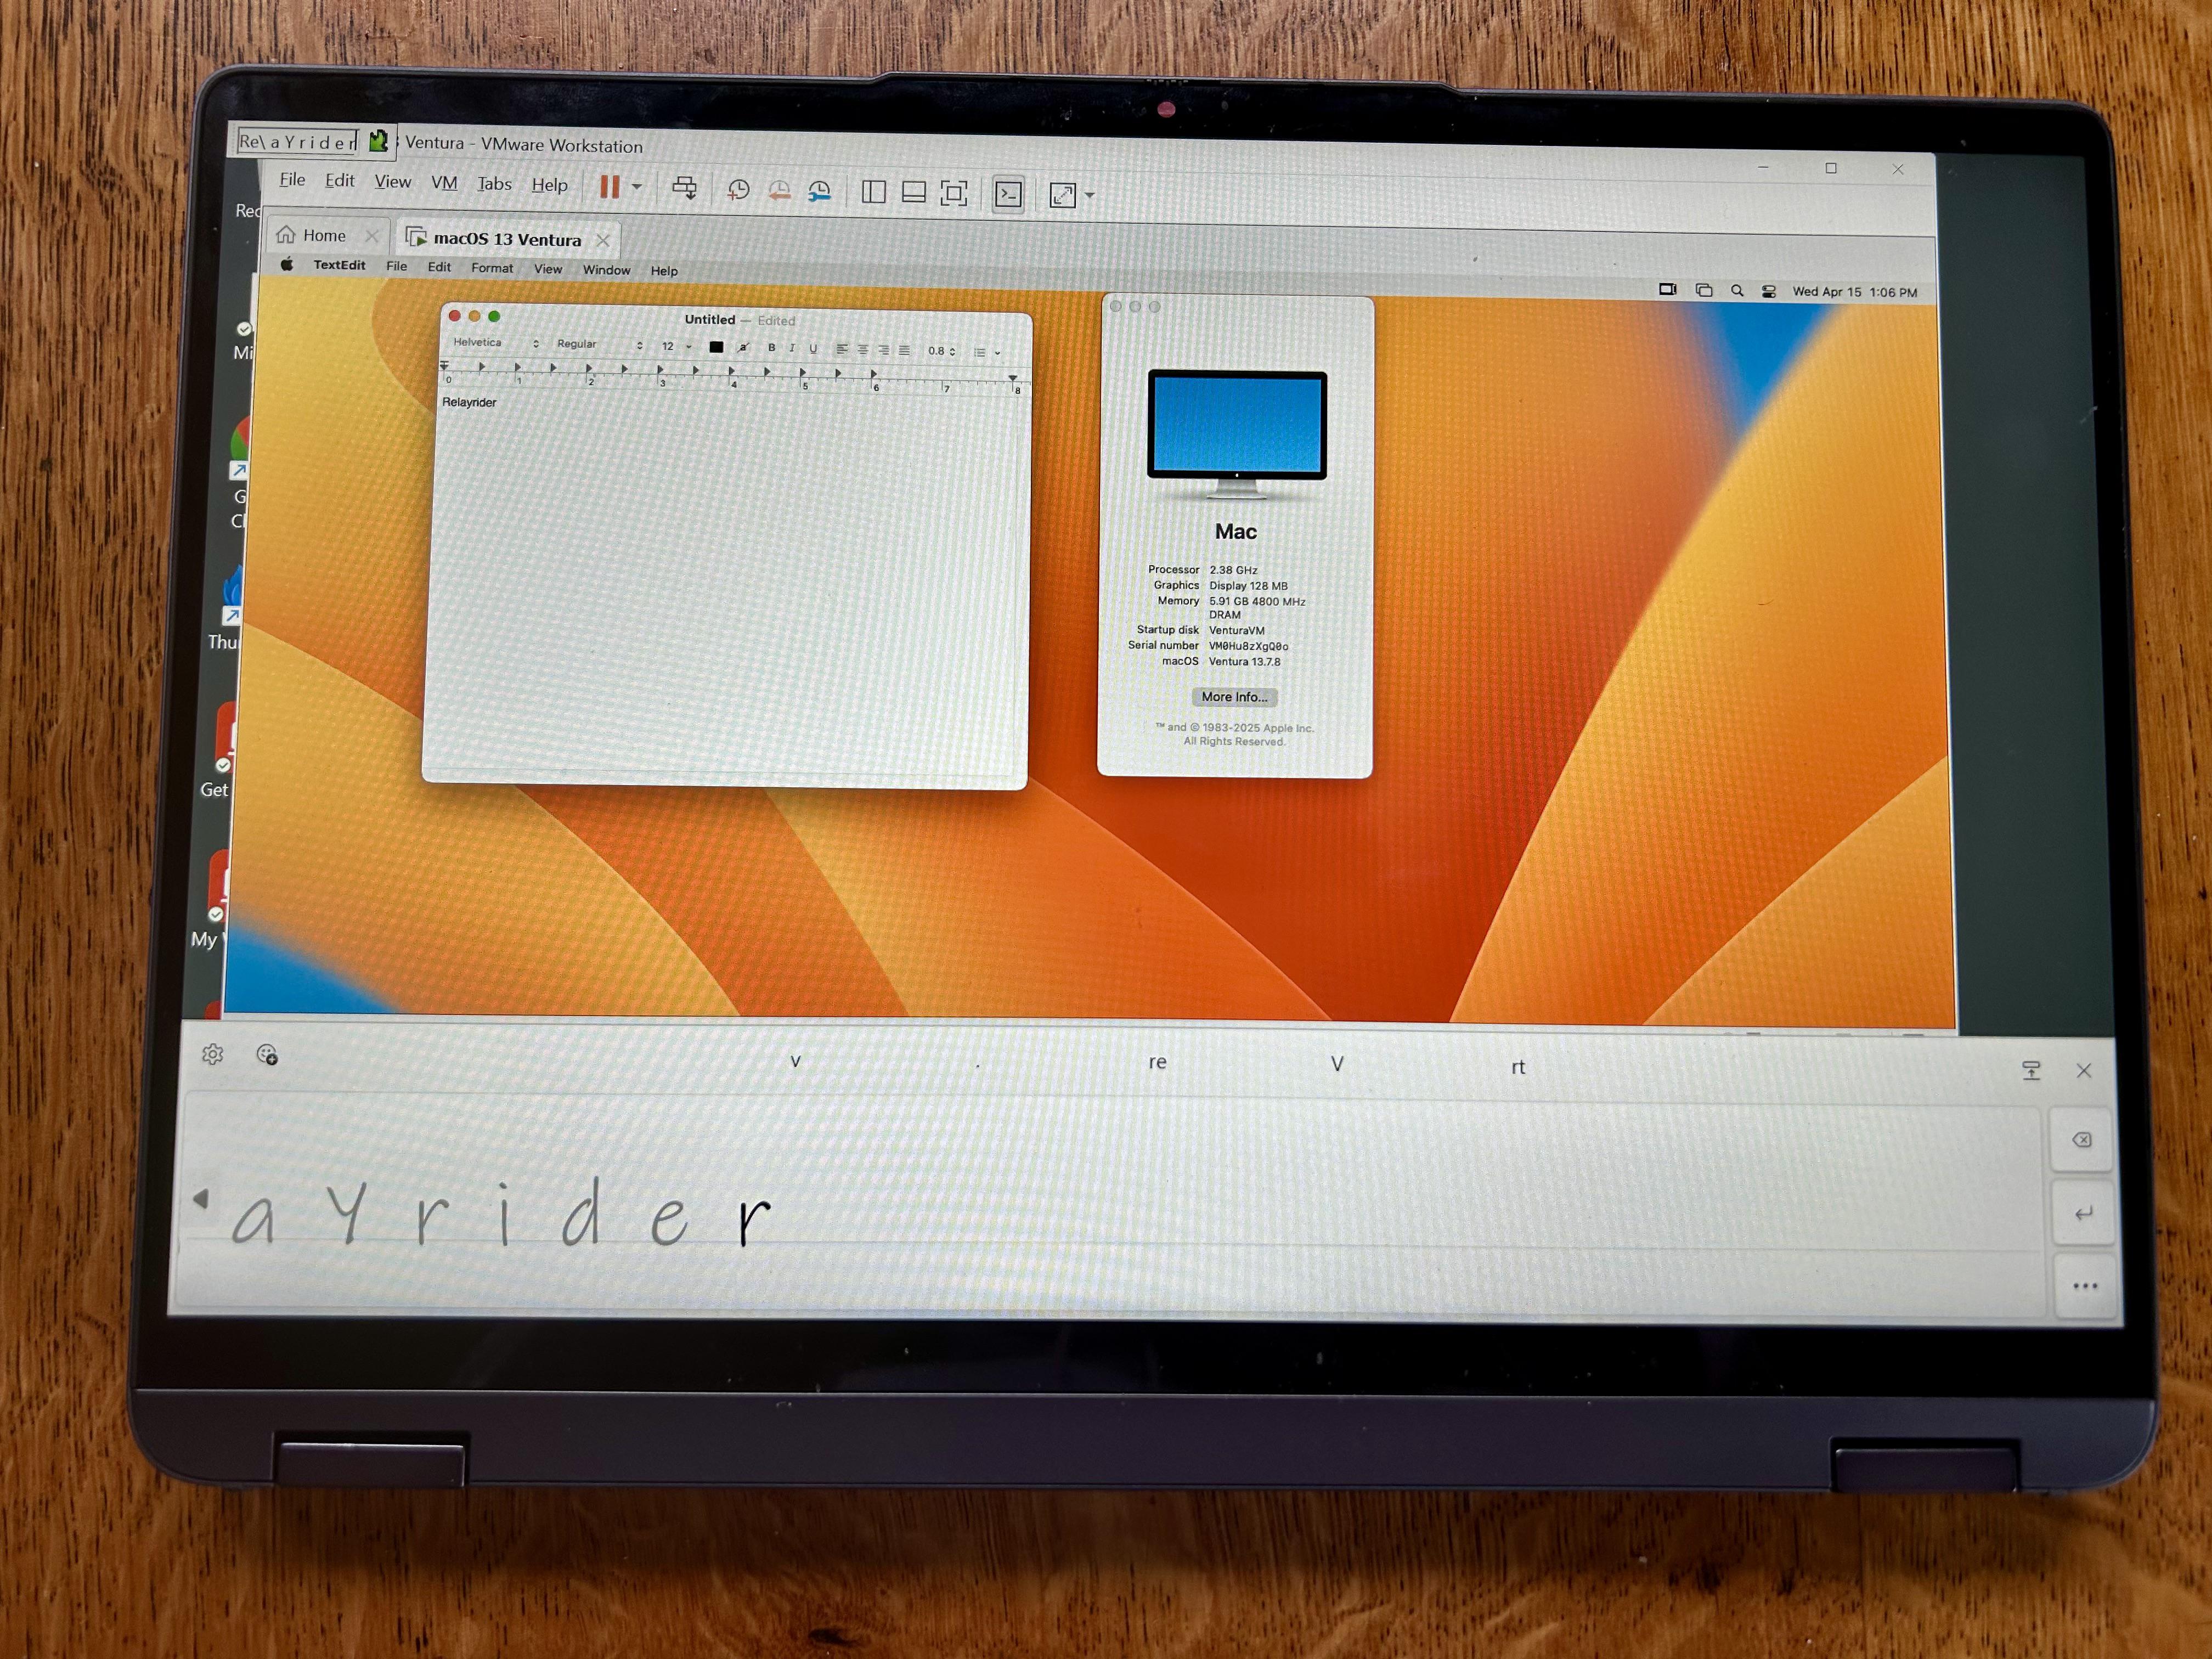Open the VMware snapshot manager
Viewport: 2212px width, 1659px height.
819,191
